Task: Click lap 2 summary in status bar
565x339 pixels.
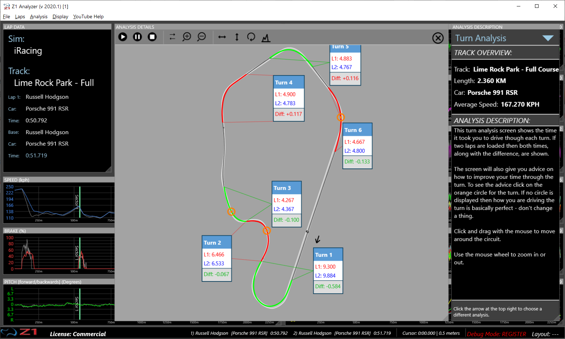Action: pyautogui.click(x=342, y=333)
